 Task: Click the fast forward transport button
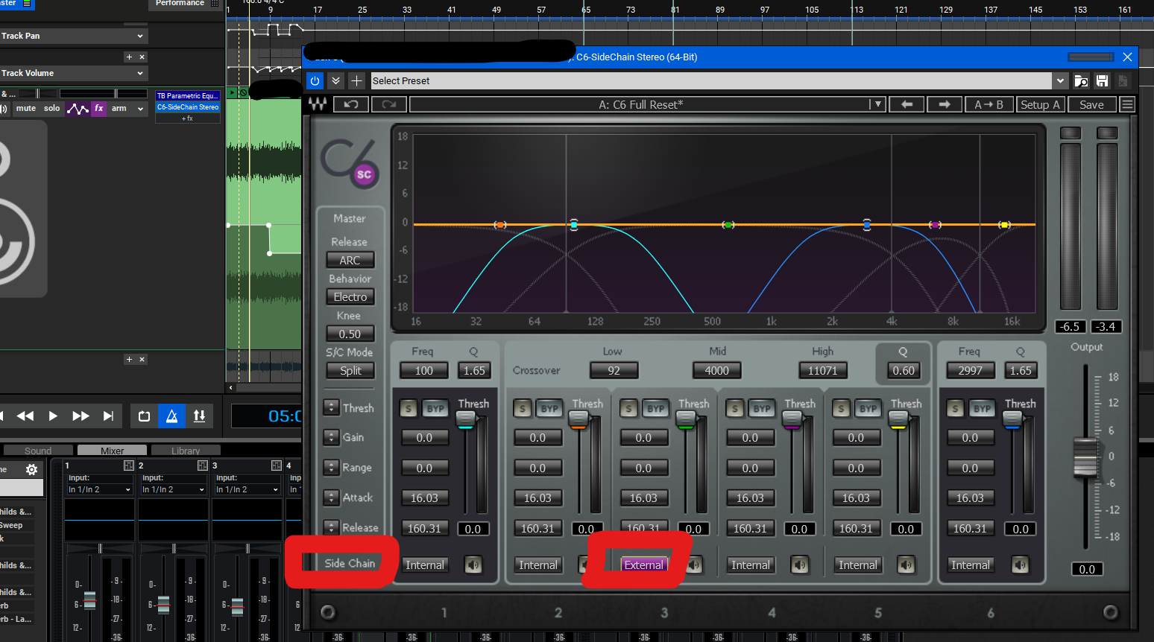[x=81, y=416]
